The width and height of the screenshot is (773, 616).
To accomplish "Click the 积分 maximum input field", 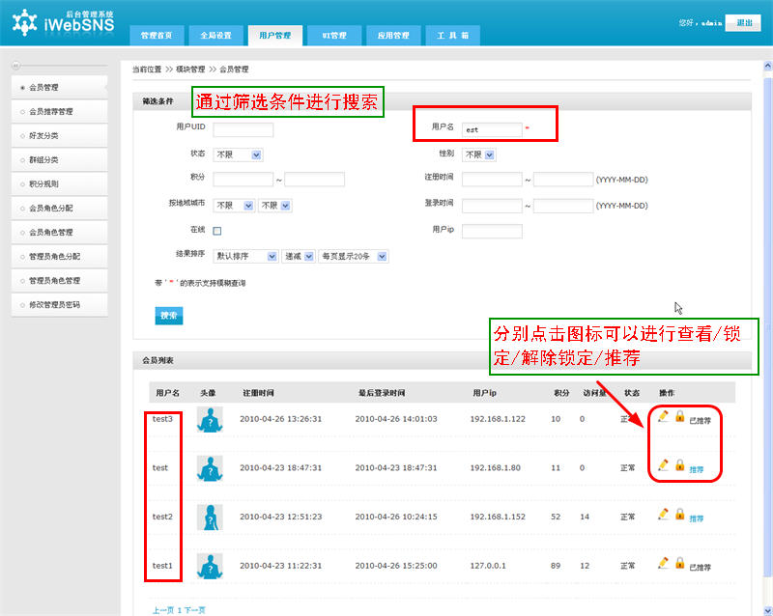I will point(315,179).
